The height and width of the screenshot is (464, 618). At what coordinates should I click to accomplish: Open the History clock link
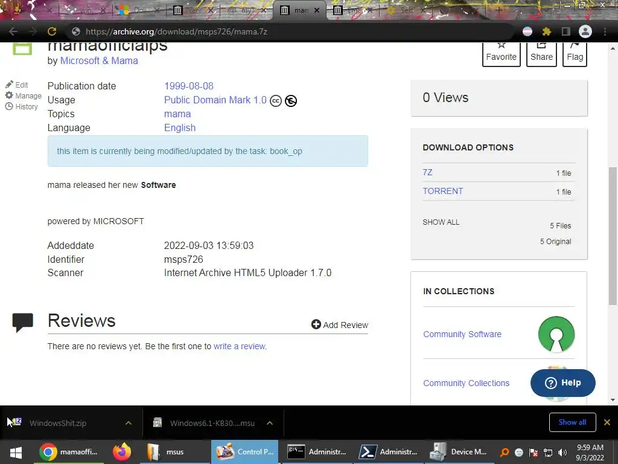pos(21,106)
